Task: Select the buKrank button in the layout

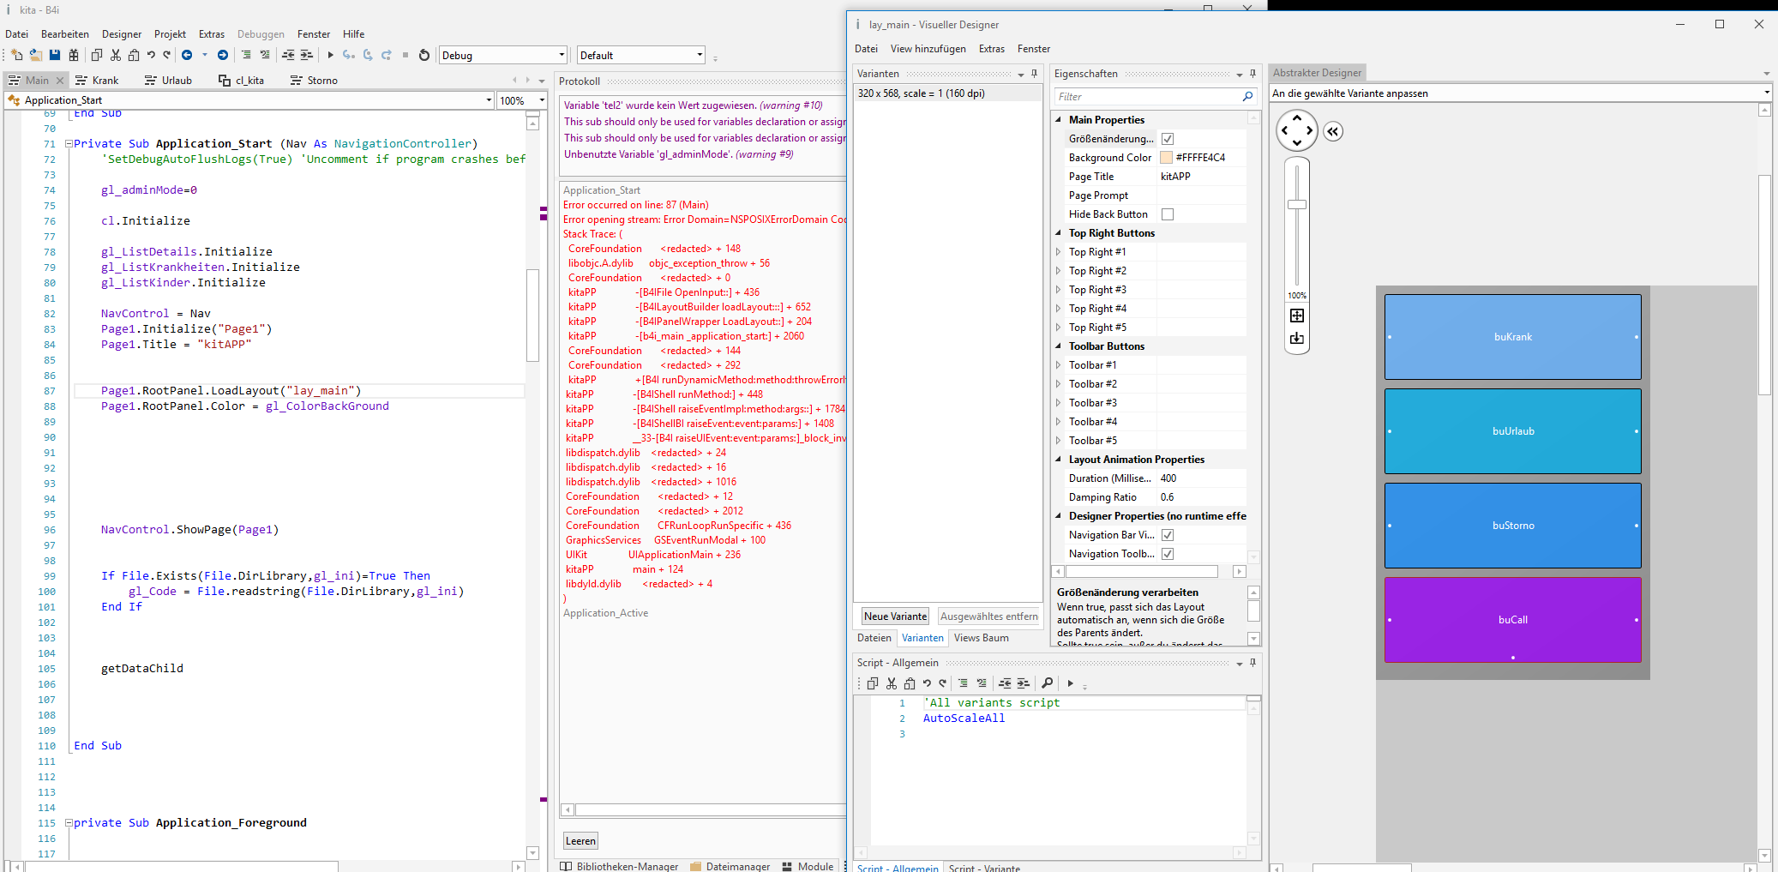Action: pos(1512,337)
